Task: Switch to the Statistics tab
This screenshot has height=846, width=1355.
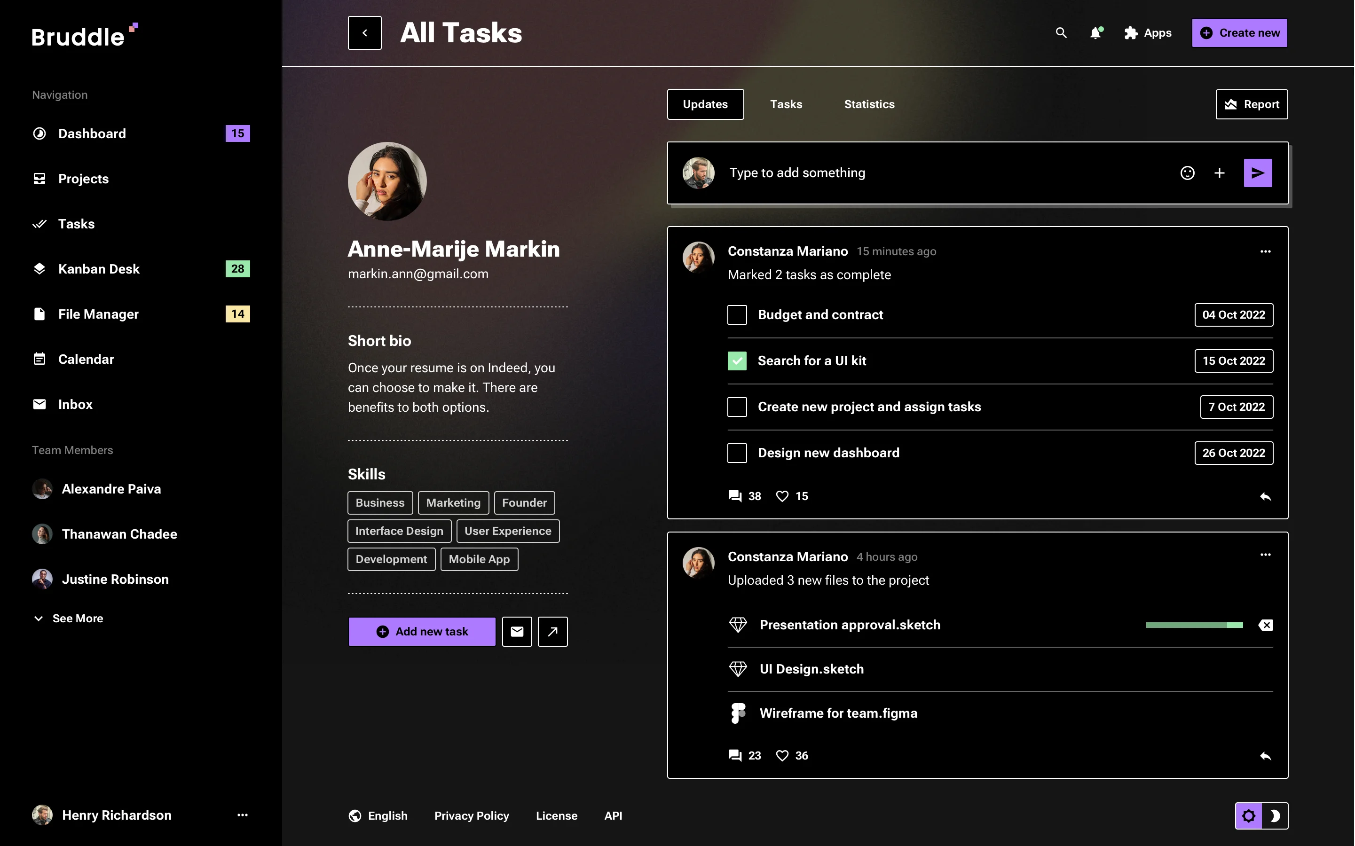Action: 869,104
